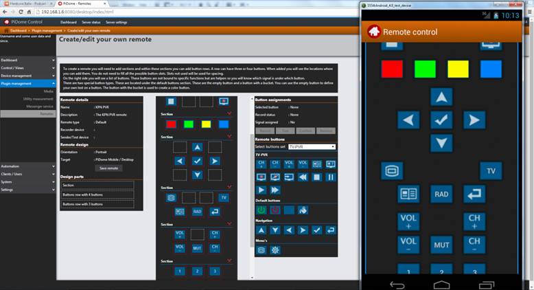534x290 pixels.
Task: Tap the Android back button on emulator
Action: click(x=397, y=284)
